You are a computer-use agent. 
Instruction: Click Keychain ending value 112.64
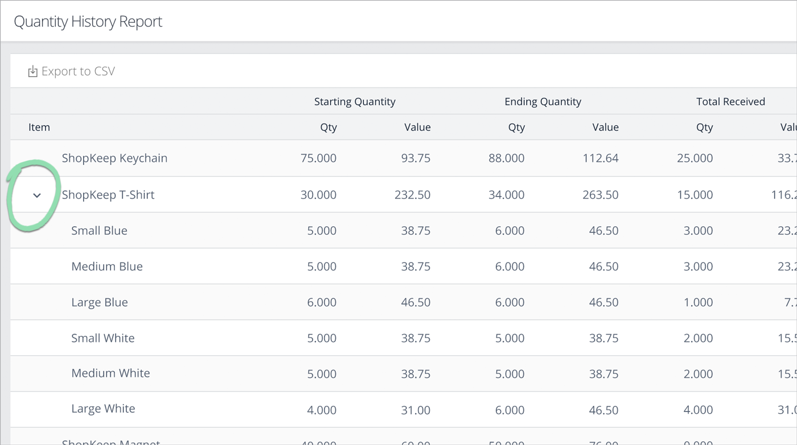601,158
